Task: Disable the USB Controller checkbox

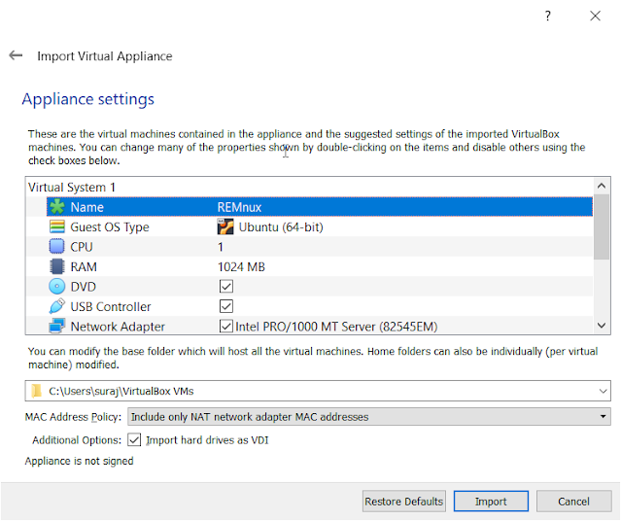Action: click(226, 307)
